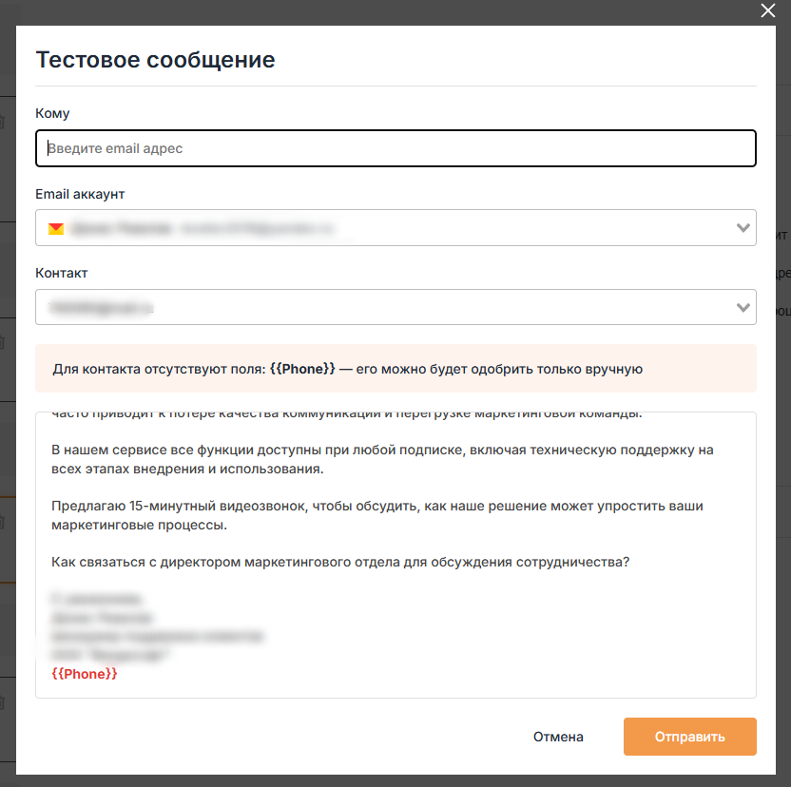The image size is (791, 787).
Task: Click the paragraph about 15-минутный видеозвонок
Action: pos(377,515)
